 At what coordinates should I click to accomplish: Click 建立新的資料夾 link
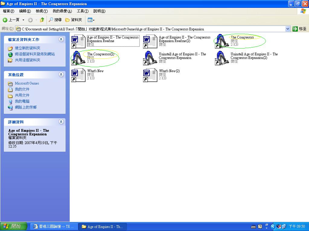tap(27, 48)
